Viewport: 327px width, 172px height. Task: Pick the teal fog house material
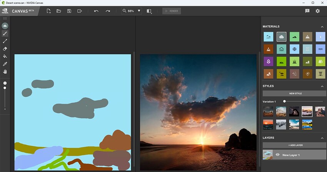point(281,49)
